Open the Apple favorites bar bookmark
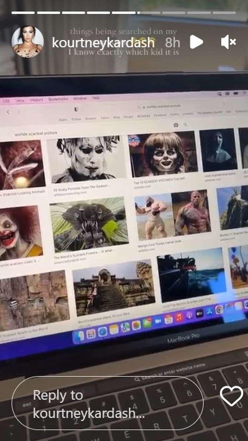Screen dimensions: 248x441 click(63, 120)
